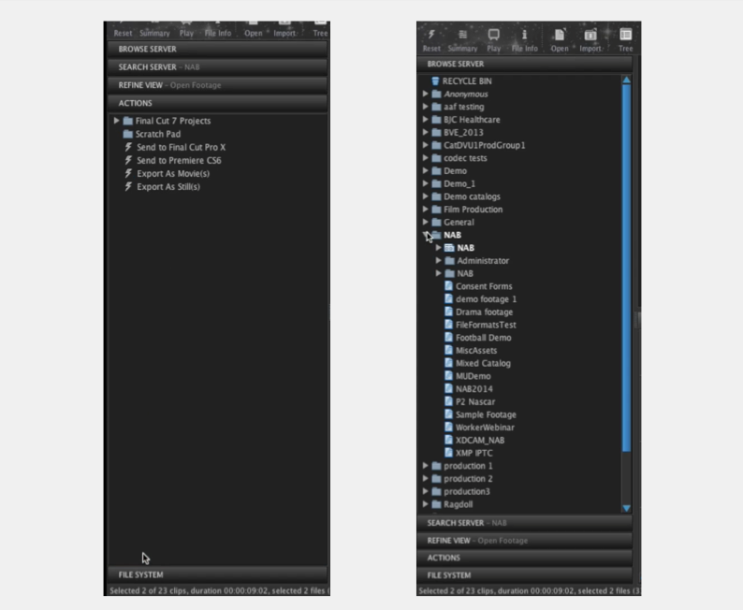743x610 pixels.
Task: Expand the General folder
Action: click(425, 222)
